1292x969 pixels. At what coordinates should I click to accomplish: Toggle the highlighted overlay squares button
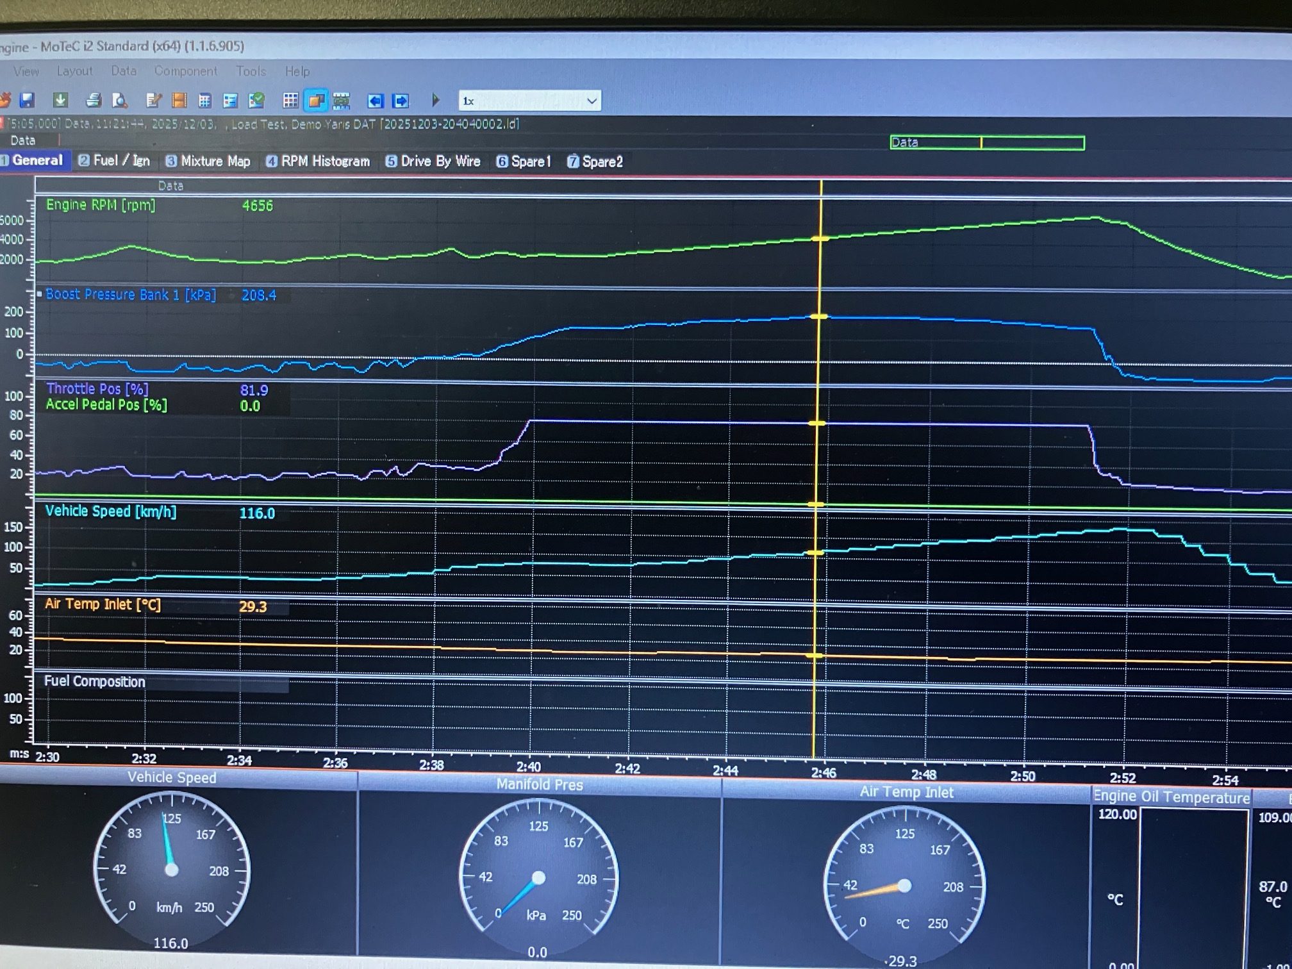click(316, 101)
